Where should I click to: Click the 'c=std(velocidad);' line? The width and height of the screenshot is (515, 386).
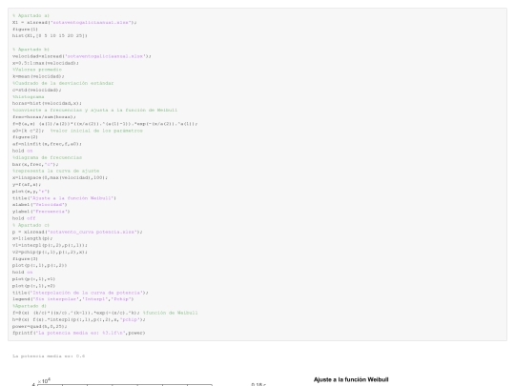37,90
